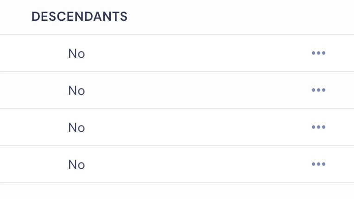The image size is (354, 199).
Task: Select the third table row's blank middle area
Action: click(x=195, y=127)
